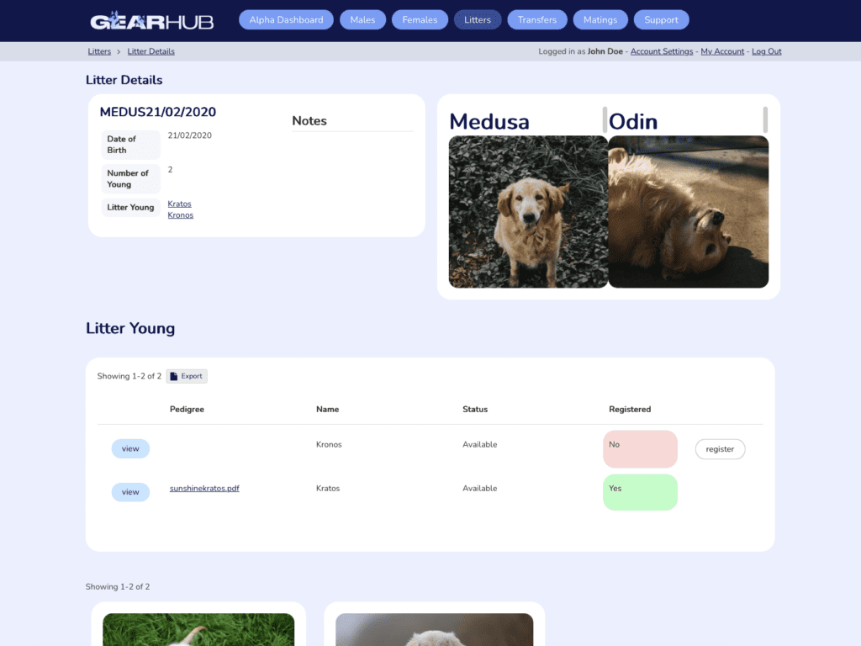Click the red 'No' registered badge
Screen dimensions: 861x646
(x=640, y=449)
